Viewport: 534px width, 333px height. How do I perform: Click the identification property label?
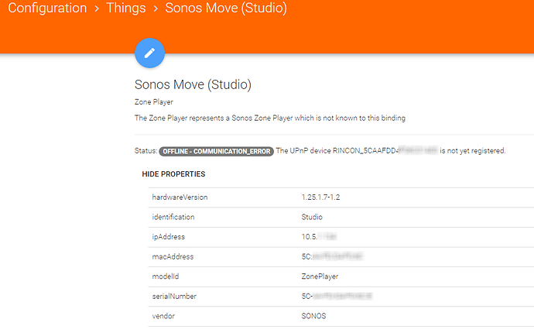click(173, 217)
